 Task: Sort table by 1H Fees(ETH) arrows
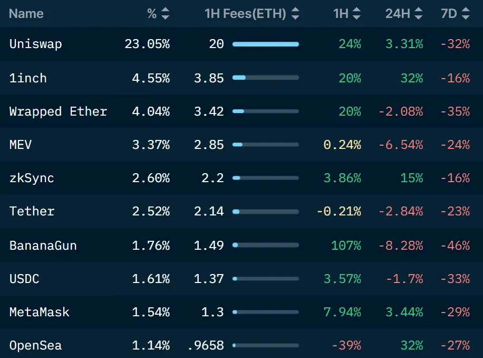(295, 14)
